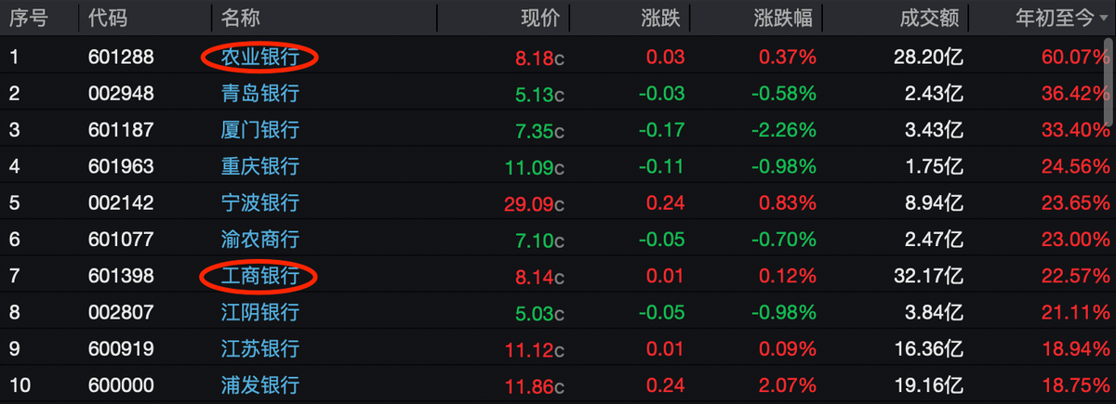Click the -0.11 change value cell
Screen dimensions: 1116x404
(662, 166)
